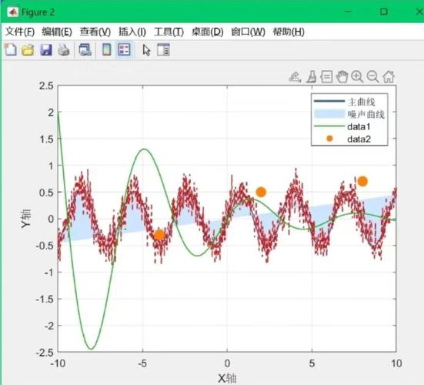Image resolution: width=424 pixels, height=385 pixels.
Task: Open the Property Inspector icon
Action: pos(163,50)
